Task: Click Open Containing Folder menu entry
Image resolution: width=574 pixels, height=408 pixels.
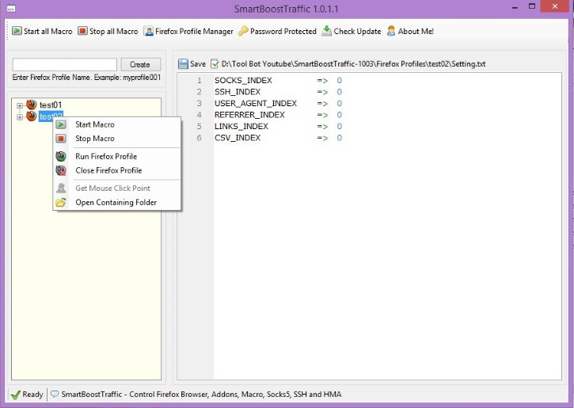Action: click(x=116, y=202)
